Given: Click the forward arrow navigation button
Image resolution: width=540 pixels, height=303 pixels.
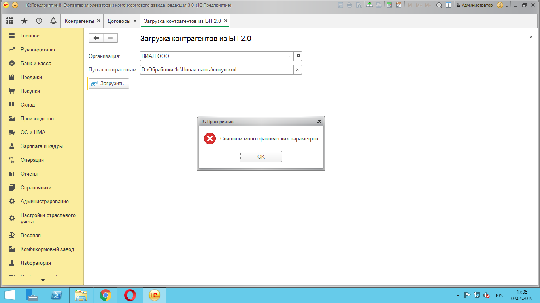Looking at the screenshot, I should pyautogui.click(x=110, y=38).
